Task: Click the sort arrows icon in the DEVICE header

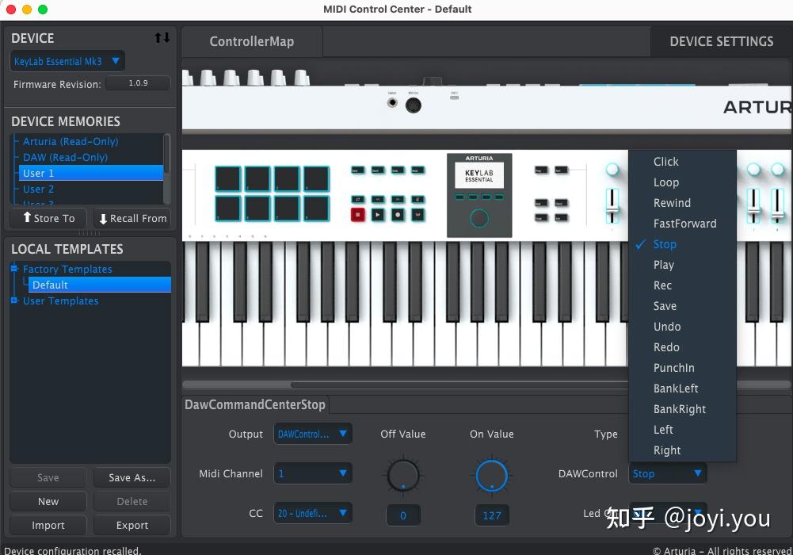Action: coord(161,37)
